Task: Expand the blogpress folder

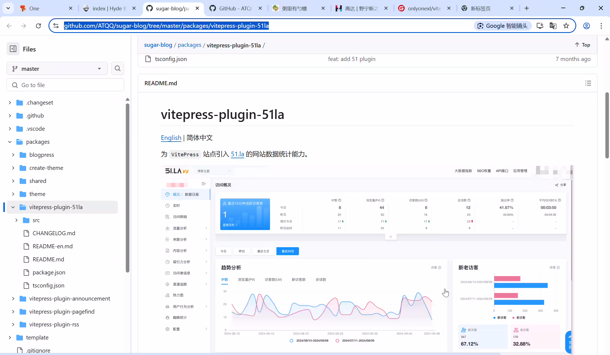Action: tap(13, 155)
